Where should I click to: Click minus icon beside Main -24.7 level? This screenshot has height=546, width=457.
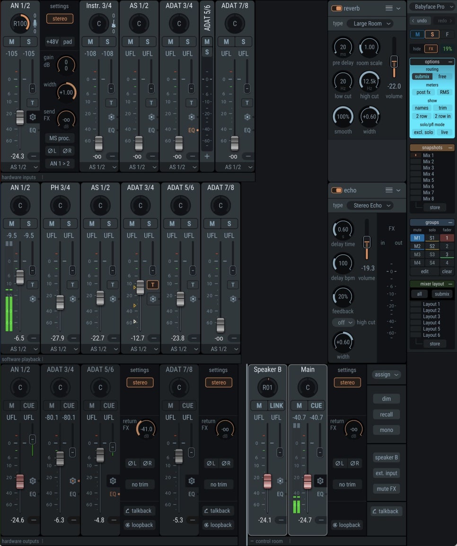click(x=321, y=520)
